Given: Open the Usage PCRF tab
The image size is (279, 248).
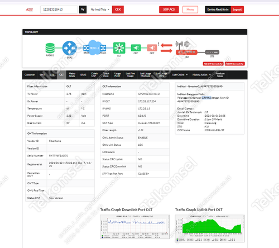Looking at the screenshot, I should pyautogui.click(x=117, y=75).
